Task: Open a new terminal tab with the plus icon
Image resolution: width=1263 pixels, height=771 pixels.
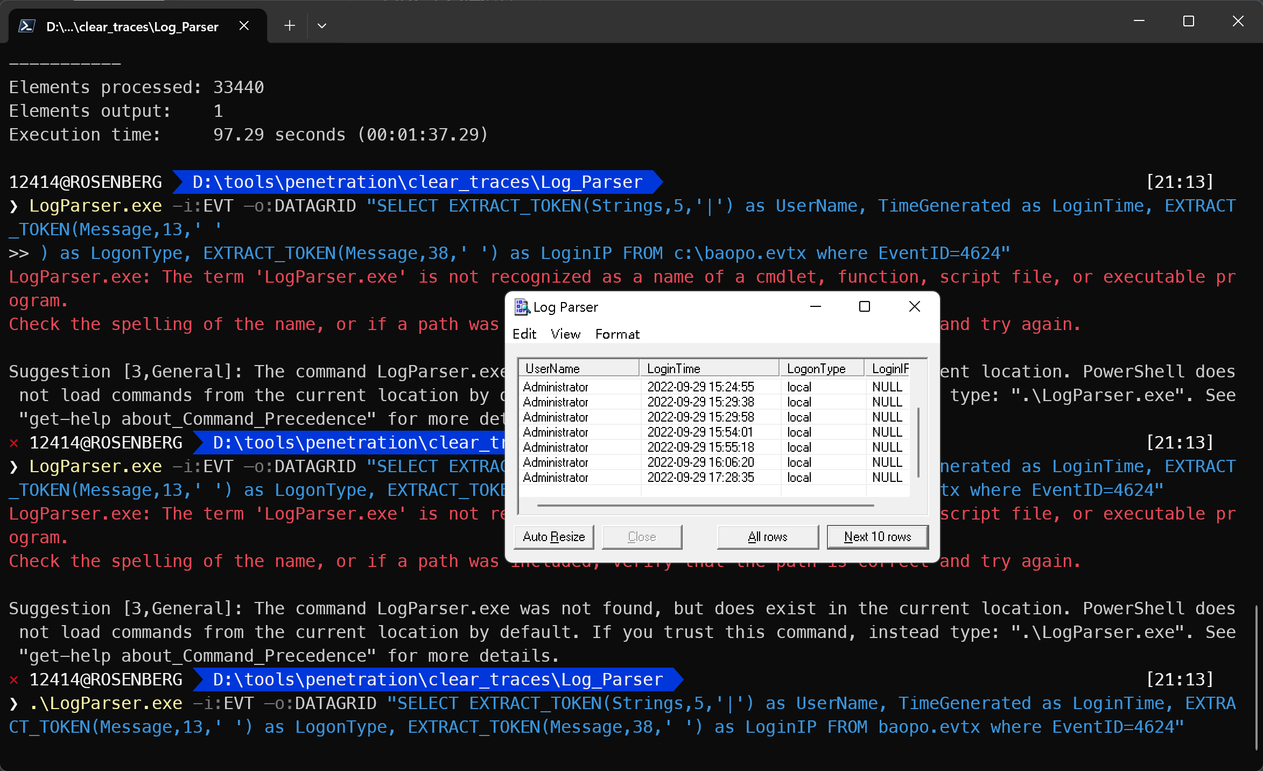Action: pyautogui.click(x=290, y=26)
